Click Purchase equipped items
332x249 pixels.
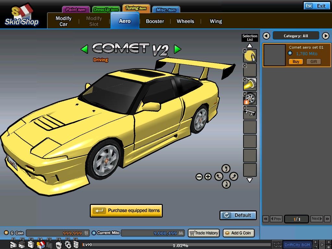126,210
